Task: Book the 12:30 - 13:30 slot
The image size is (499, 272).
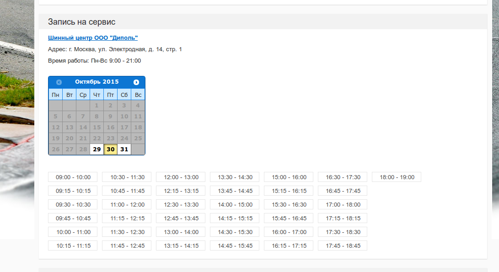Action: click(181, 204)
